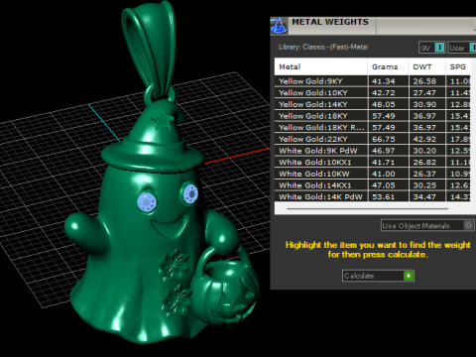Click the Library: Classic - (Fast)-Metal label
Viewport: 476px width, 357px height.
(x=323, y=47)
